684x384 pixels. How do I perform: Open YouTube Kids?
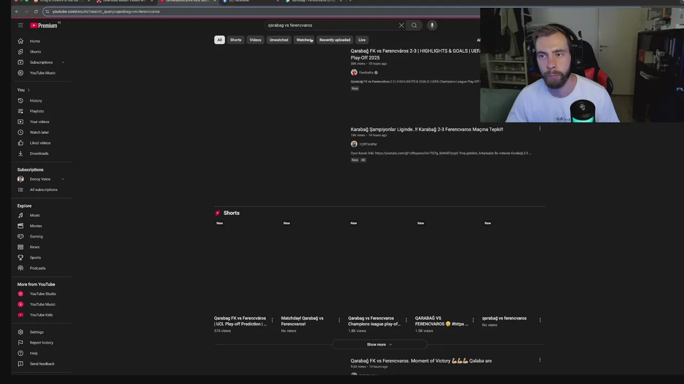(x=41, y=315)
